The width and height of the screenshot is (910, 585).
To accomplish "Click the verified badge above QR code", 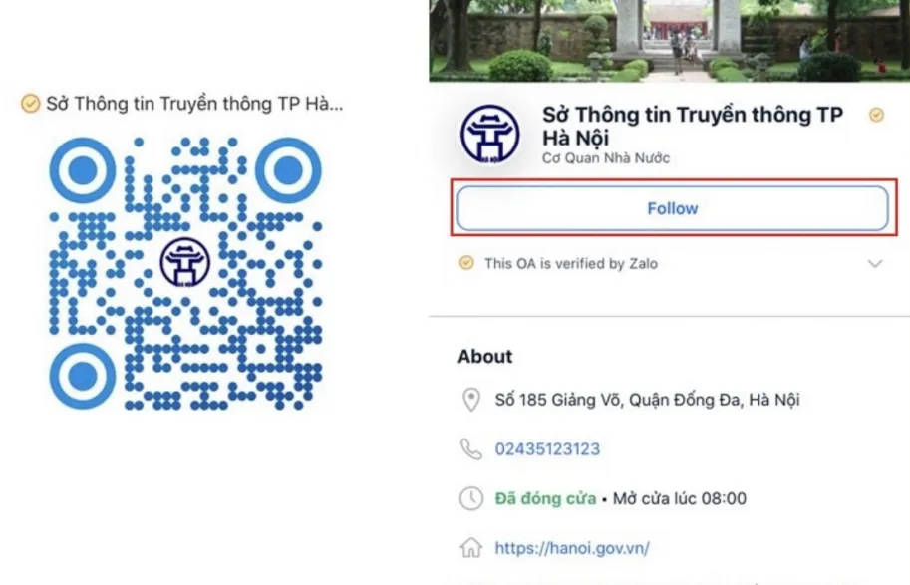I will point(30,104).
